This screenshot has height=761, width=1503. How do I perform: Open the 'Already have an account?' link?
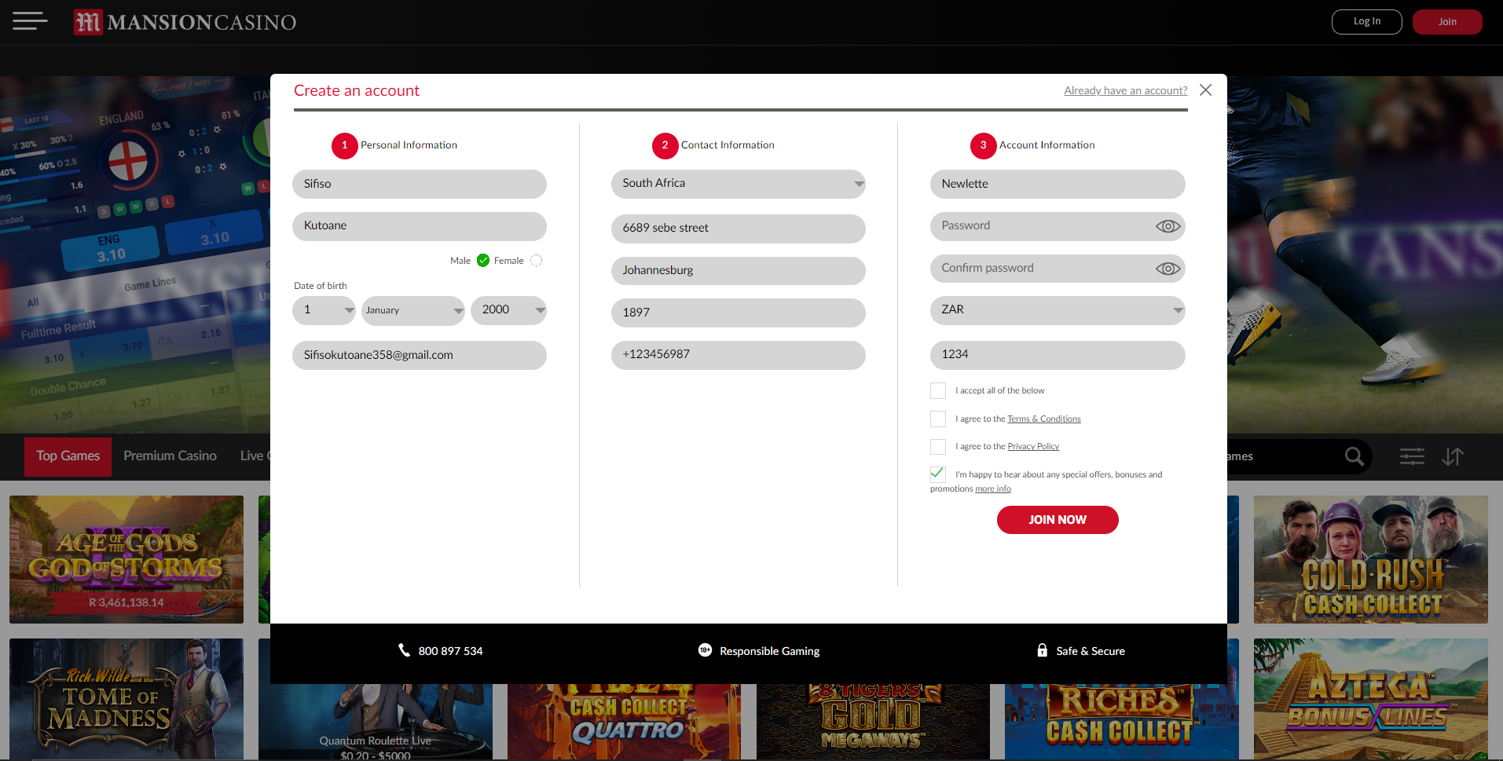pyautogui.click(x=1126, y=90)
